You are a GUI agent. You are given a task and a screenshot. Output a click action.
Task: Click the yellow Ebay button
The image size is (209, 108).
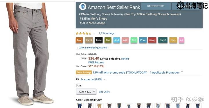[173, 40]
